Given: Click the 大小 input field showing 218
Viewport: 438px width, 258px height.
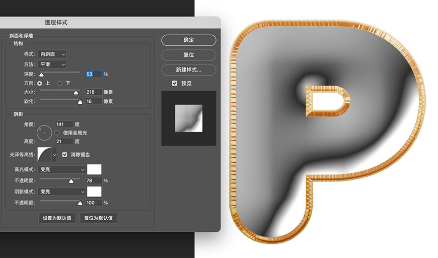Looking at the screenshot, I should click(94, 92).
